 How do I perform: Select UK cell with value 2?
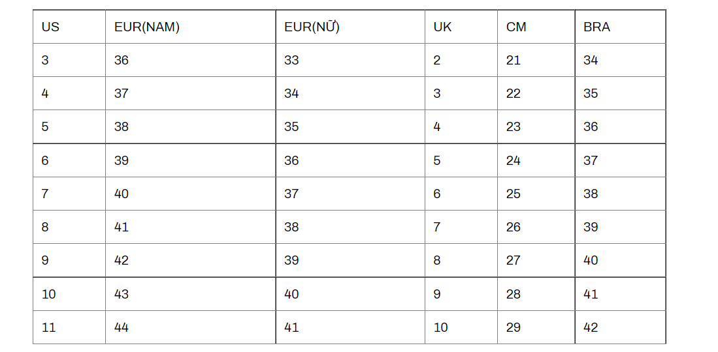click(x=461, y=60)
